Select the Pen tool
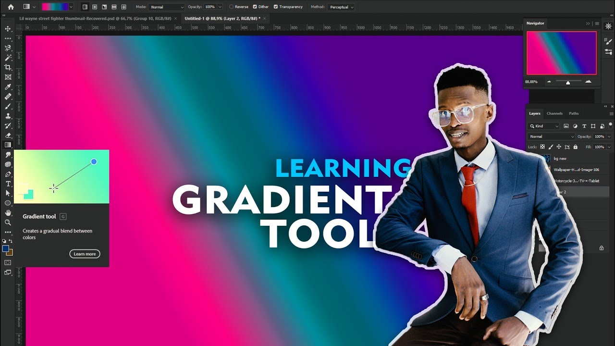This screenshot has width=615, height=346. point(8,174)
